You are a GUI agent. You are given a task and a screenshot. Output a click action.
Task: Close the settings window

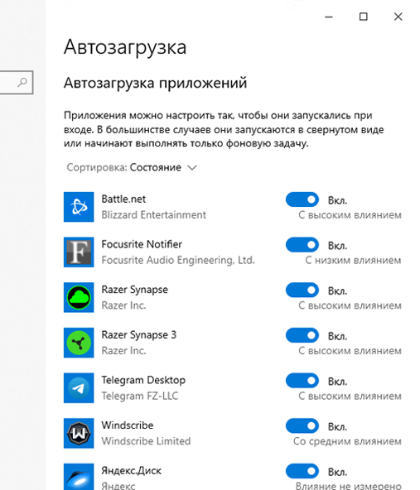coord(398,17)
